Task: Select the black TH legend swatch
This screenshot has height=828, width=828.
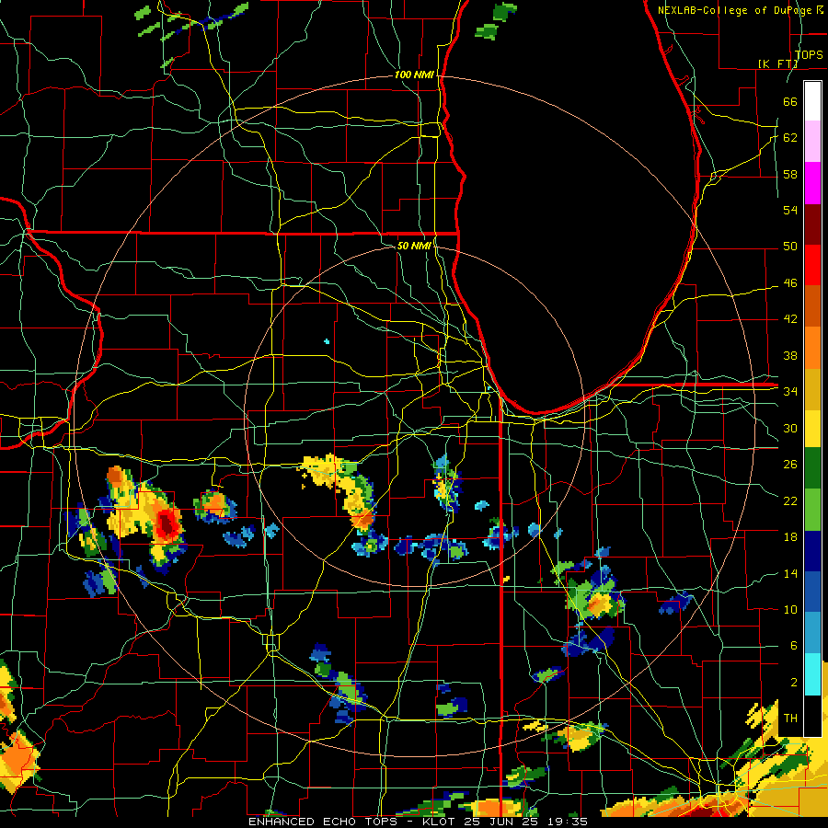Action: (x=812, y=715)
